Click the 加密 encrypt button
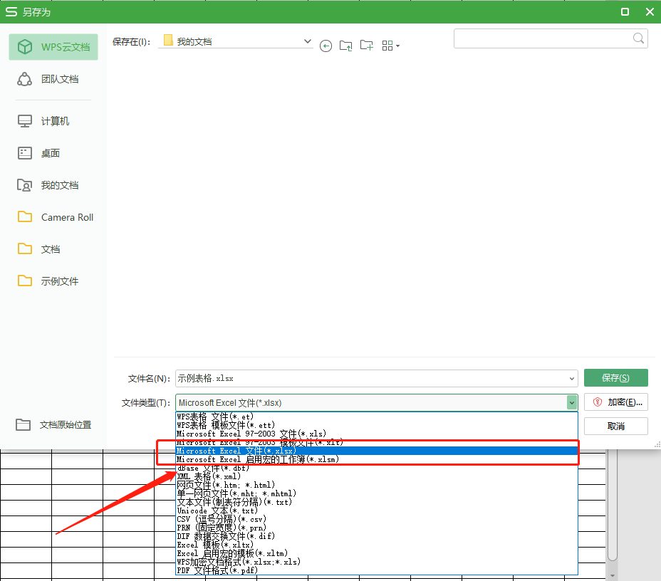Viewport: 661px width, 581px height. point(615,402)
